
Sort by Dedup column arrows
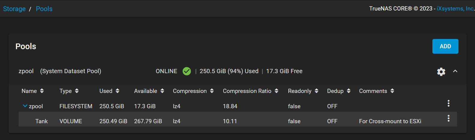(x=348, y=91)
